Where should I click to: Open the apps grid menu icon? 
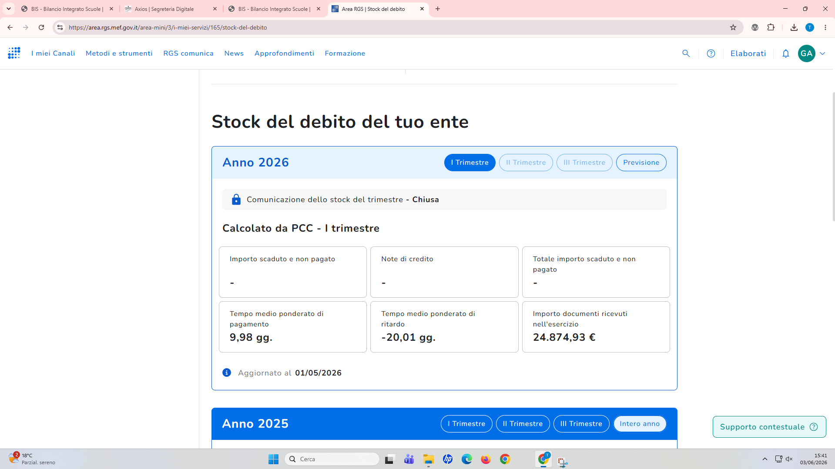tap(14, 53)
